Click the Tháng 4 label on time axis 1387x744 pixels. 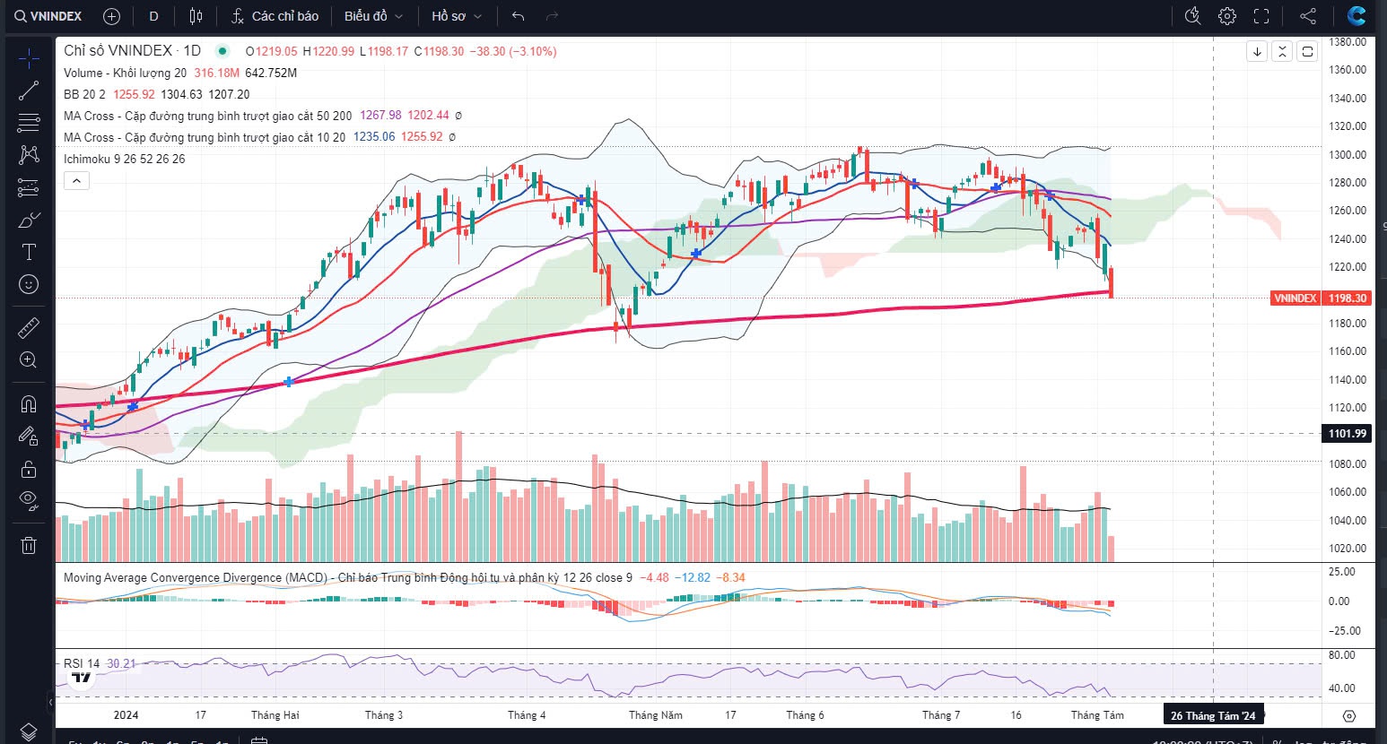[x=527, y=714]
